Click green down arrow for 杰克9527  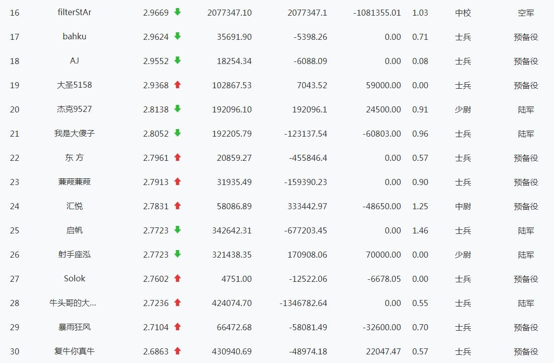(x=177, y=109)
